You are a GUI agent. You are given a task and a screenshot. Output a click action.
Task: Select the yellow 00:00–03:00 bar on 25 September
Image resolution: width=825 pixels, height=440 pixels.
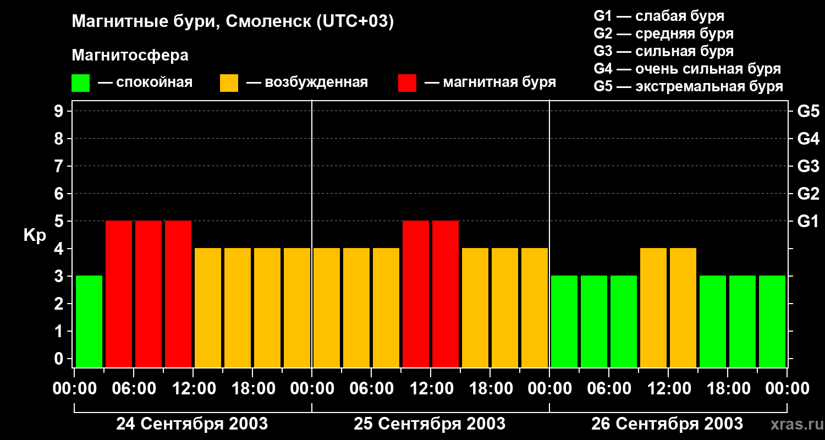tap(327, 308)
